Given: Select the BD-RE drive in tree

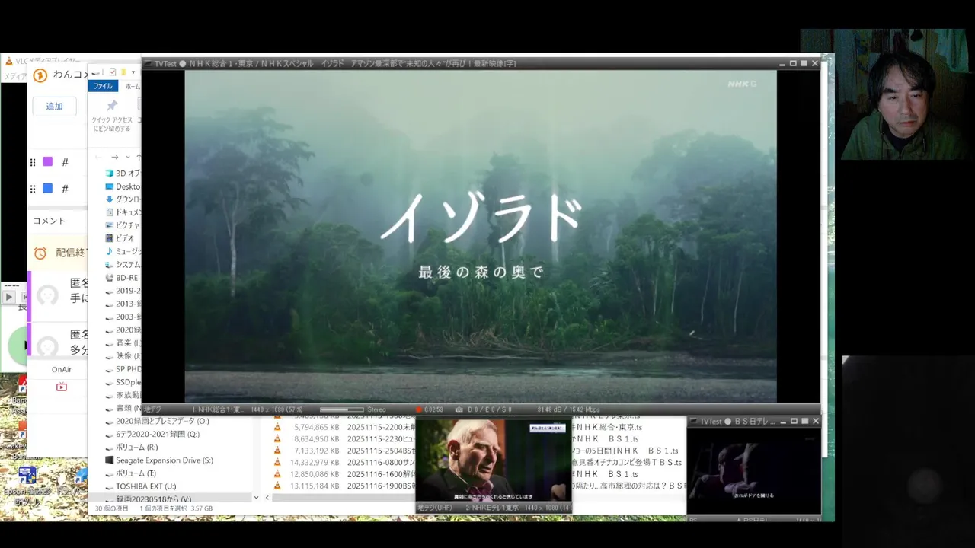Looking at the screenshot, I should coord(121,278).
